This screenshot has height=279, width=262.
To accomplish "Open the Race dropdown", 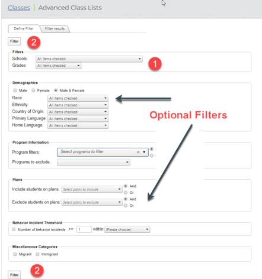I will [78, 98].
